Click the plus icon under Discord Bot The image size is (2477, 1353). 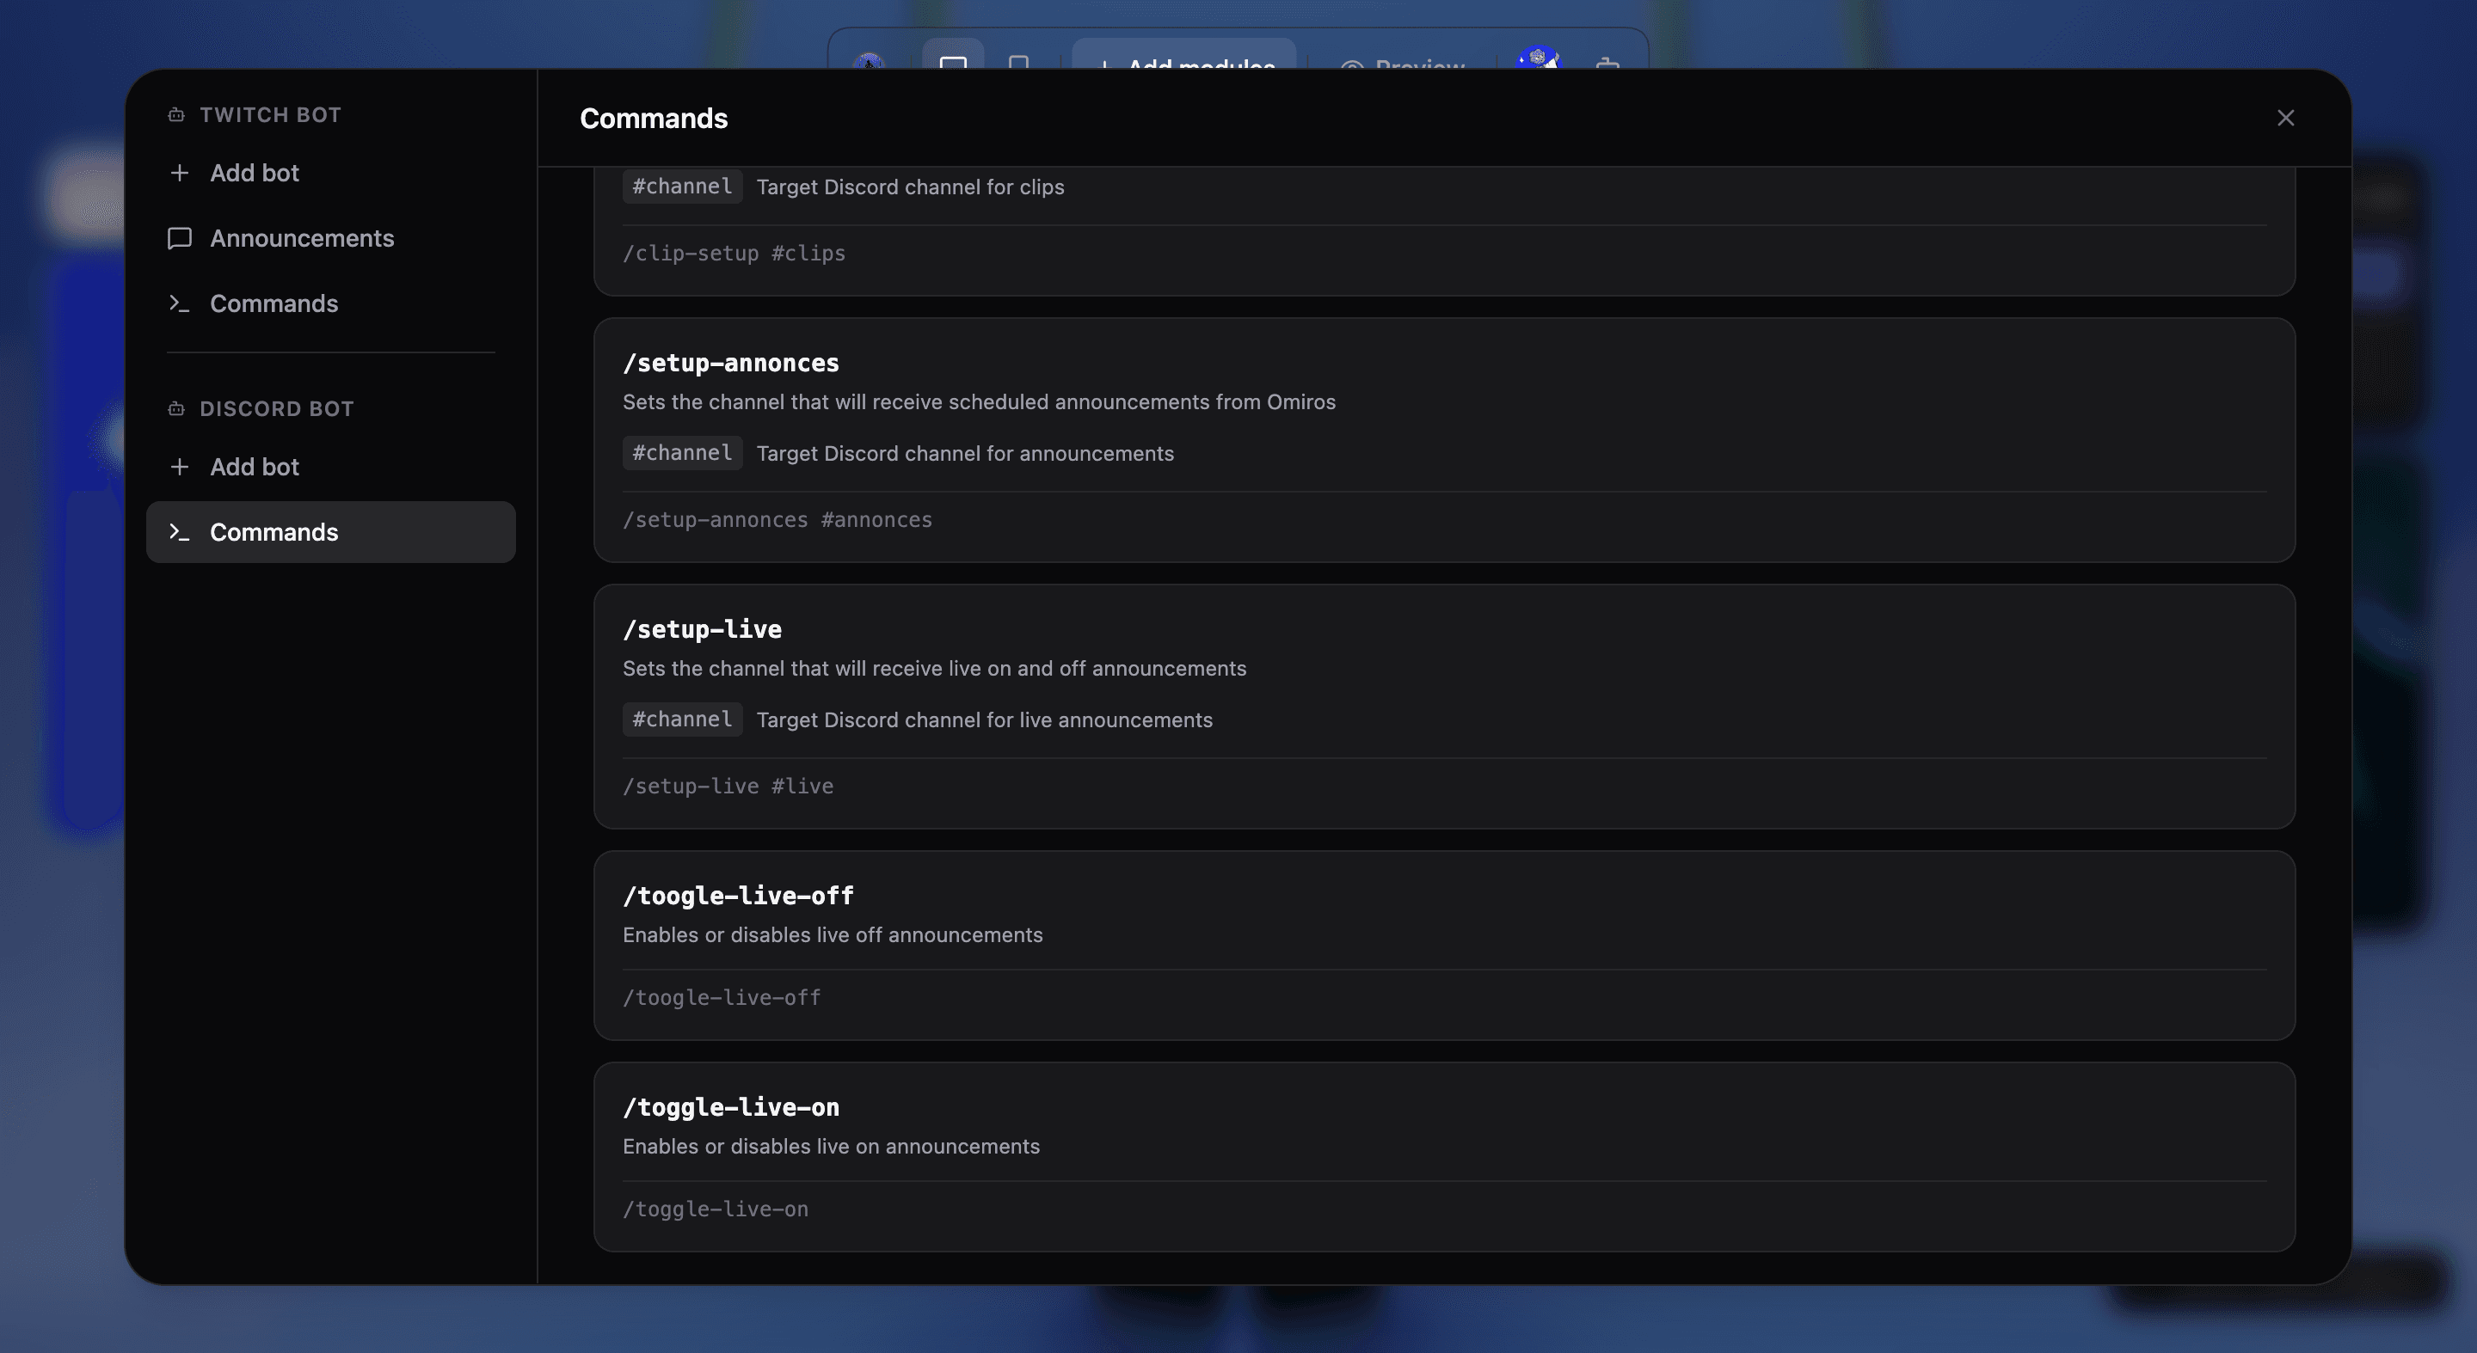pos(179,467)
